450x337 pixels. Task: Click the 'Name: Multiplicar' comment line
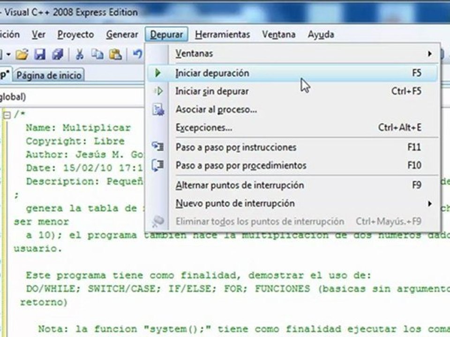click(78, 127)
